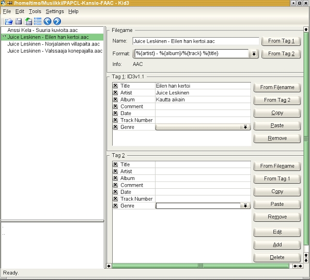Click the filename From Tag 2 button
The width and height of the screenshot is (310, 280).
click(281, 54)
